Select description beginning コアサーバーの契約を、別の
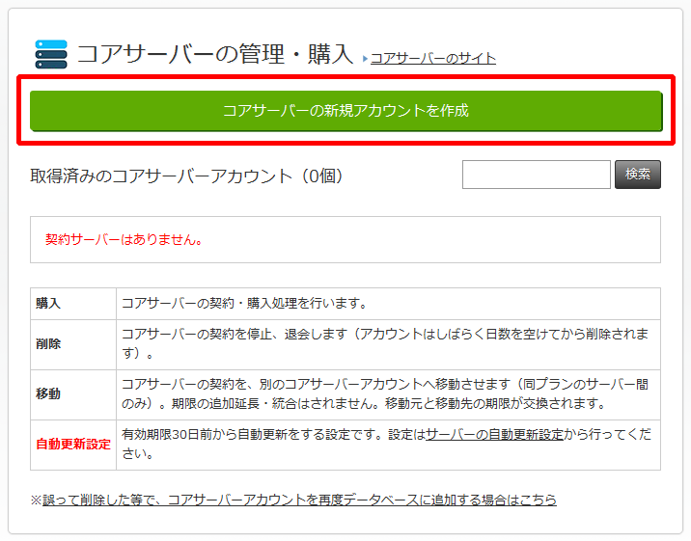 pos(385,393)
